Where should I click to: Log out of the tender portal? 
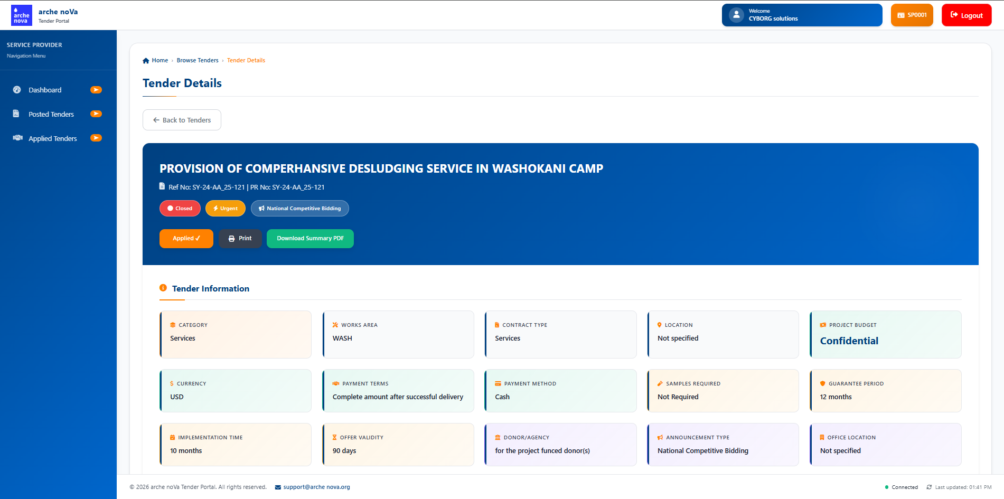pos(966,15)
